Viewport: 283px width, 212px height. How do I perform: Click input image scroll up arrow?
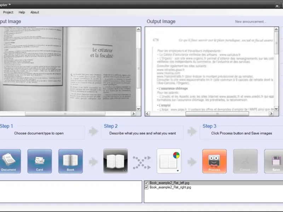pos(138,29)
